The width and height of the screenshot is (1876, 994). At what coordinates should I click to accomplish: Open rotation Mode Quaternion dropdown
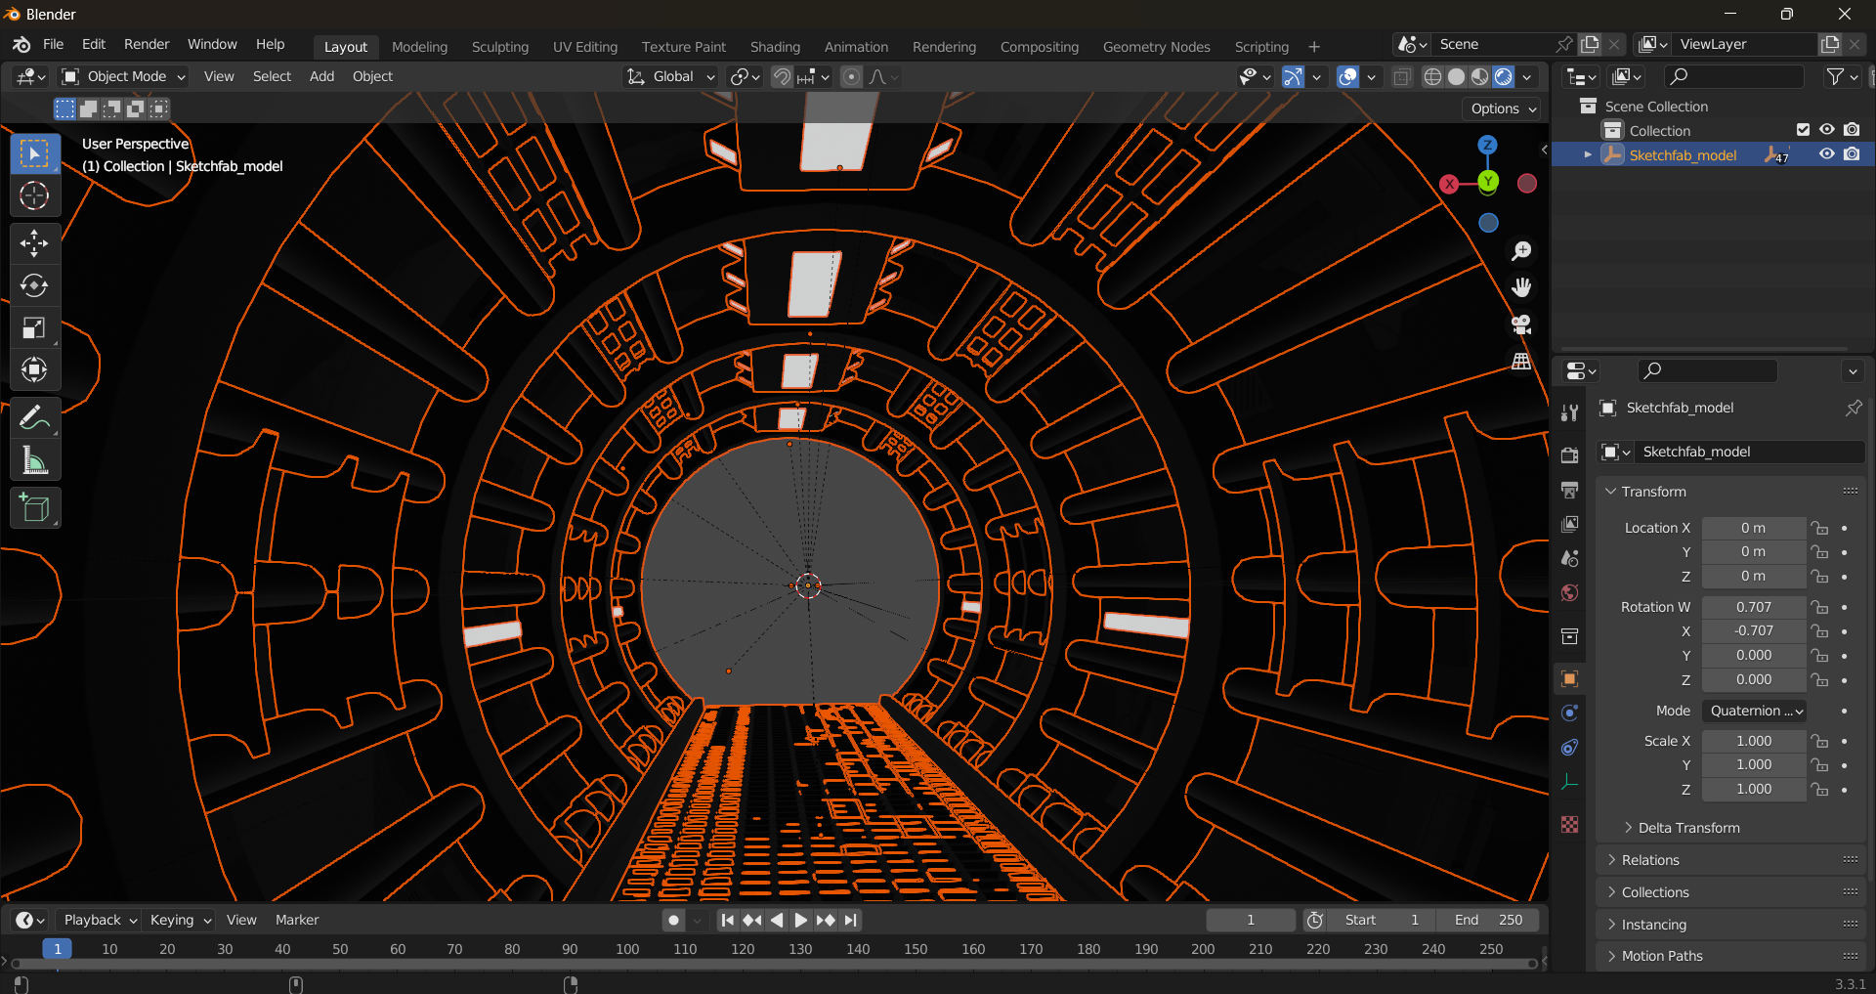point(1754,711)
